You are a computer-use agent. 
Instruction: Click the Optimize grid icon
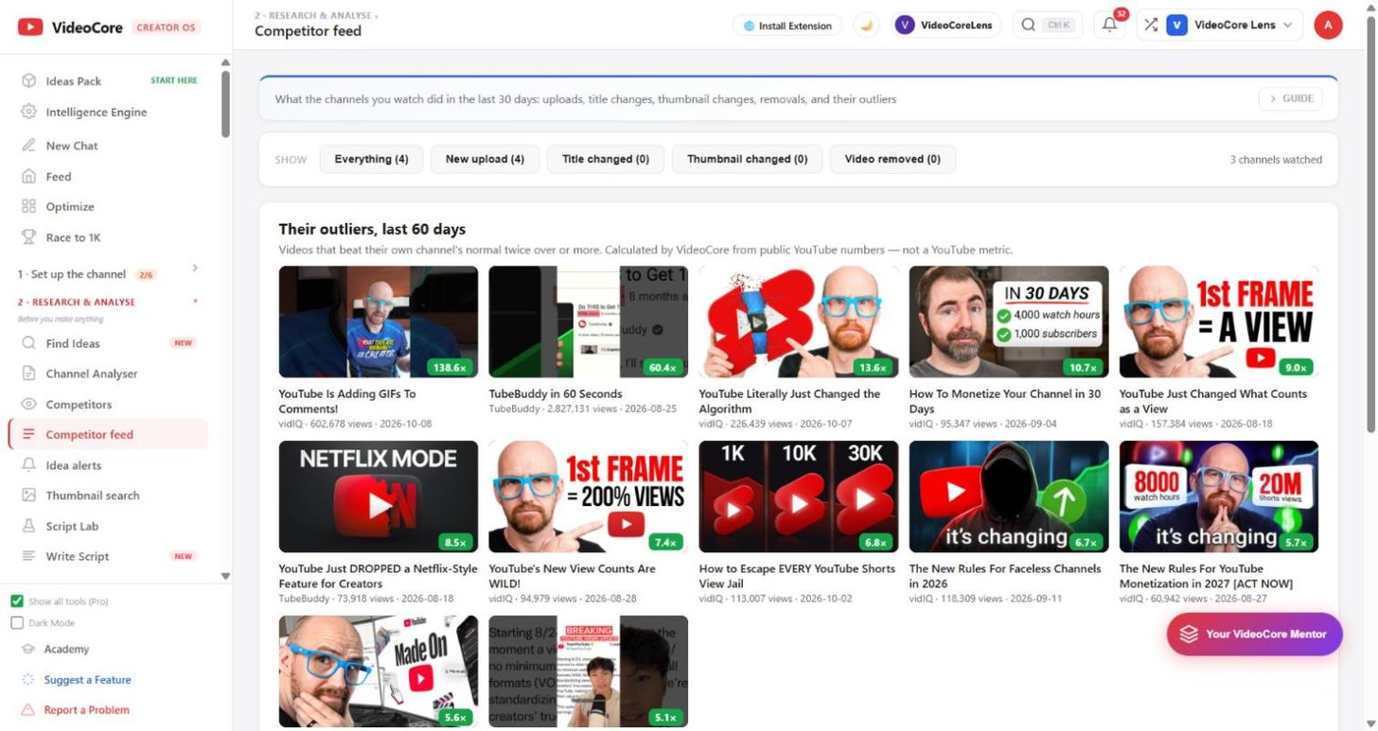coord(28,206)
